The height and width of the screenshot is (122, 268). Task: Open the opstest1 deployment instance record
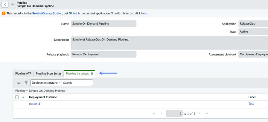coord(34,104)
